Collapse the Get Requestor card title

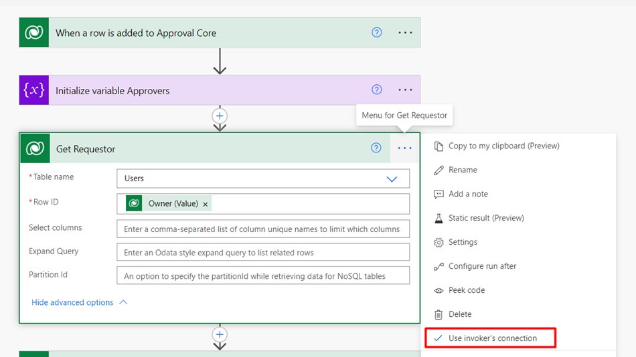(x=86, y=149)
